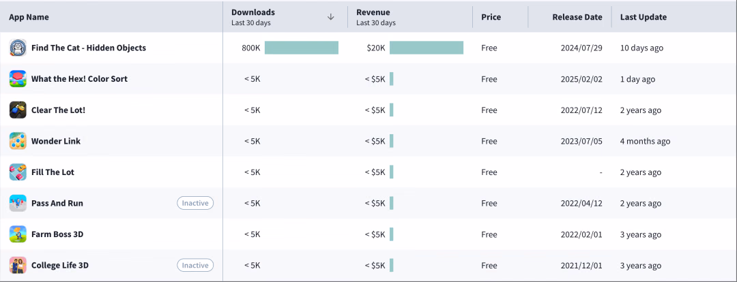Open the Fill The Lot app icon
This screenshot has width=737, height=282.
pyautogui.click(x=18, y=172)
